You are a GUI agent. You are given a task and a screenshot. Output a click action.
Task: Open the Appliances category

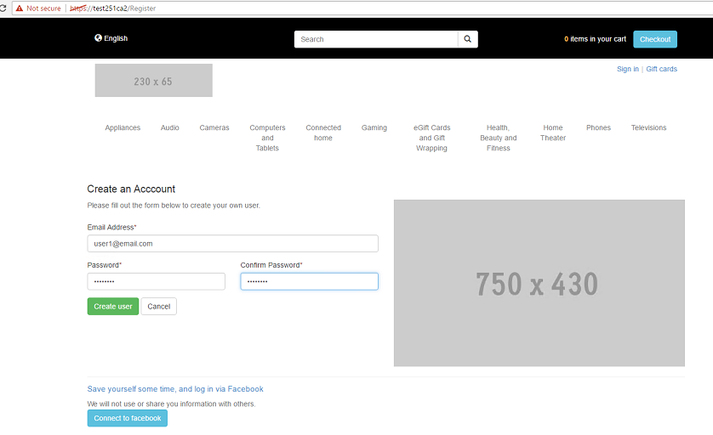coord(123,128)
